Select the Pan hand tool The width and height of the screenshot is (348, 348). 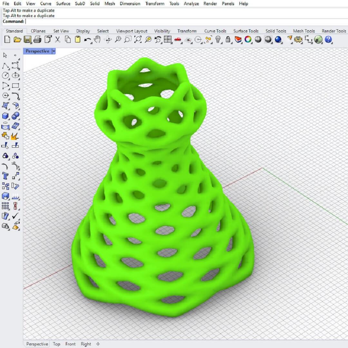point(97,40)
